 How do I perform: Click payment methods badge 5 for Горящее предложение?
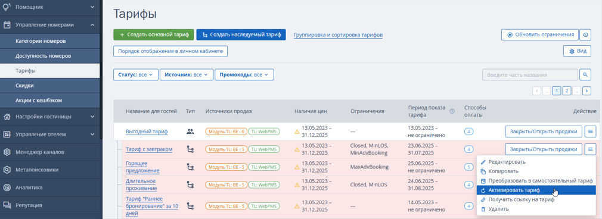pos(468,167)
